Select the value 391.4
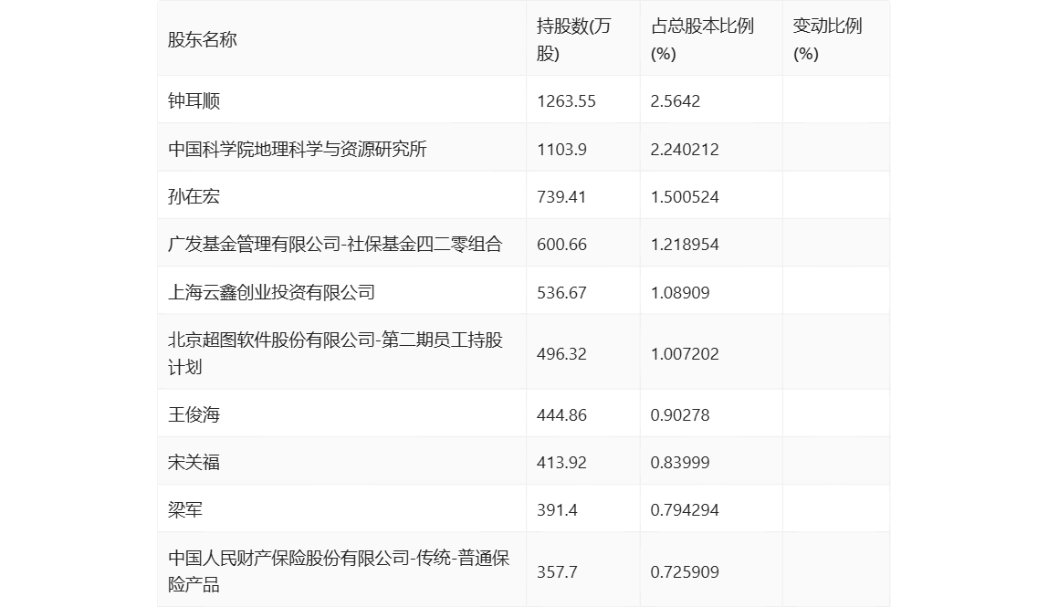This screenshot has height=607, width=1048. coord(557,509)
